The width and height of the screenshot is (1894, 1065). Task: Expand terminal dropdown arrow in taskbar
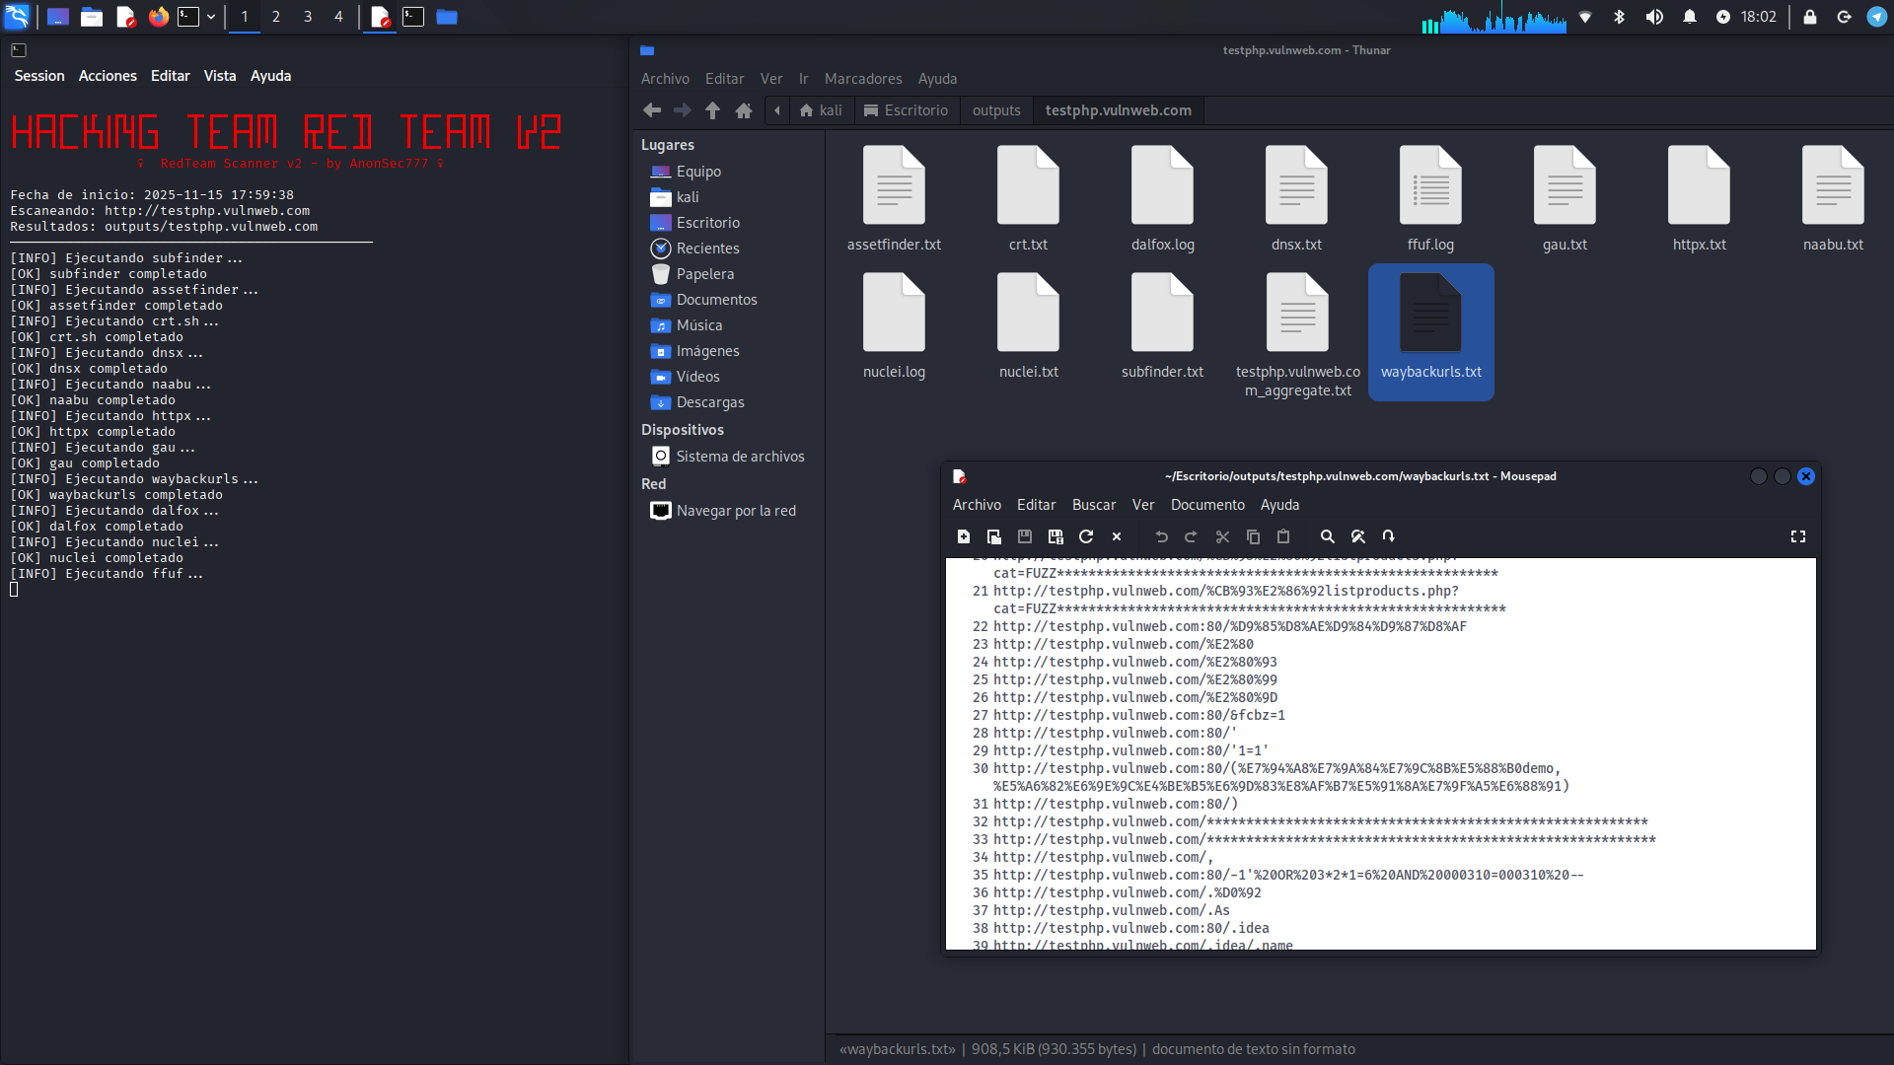211,17
